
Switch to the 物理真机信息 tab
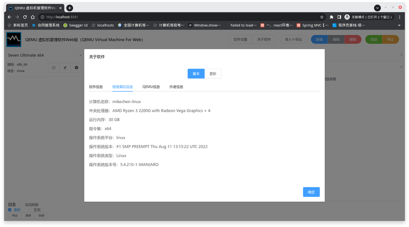123,87
